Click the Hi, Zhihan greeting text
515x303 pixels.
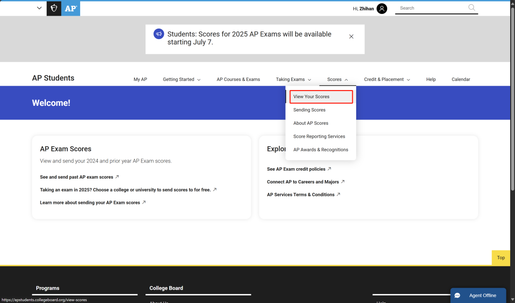(x=363, y=9)
